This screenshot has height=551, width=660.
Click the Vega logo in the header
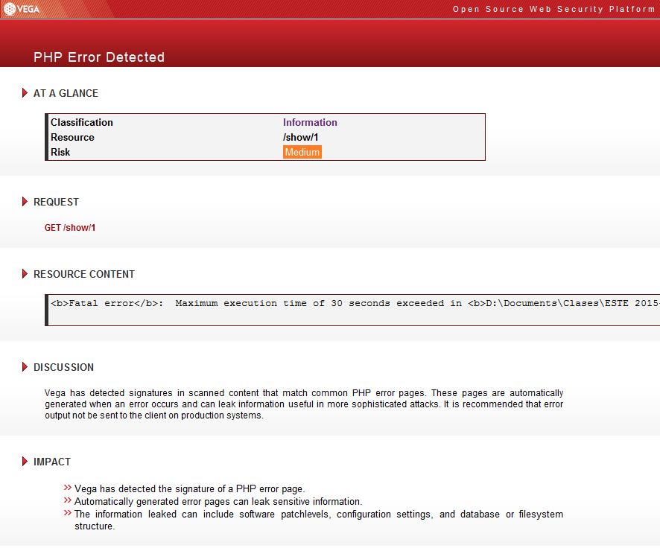[x=22, y=9]
